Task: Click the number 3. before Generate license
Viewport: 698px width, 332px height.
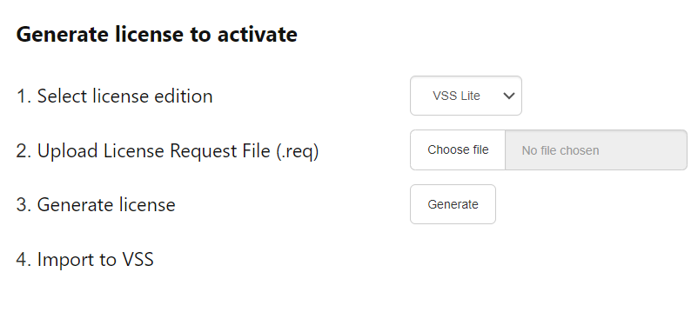Action: 24,205
